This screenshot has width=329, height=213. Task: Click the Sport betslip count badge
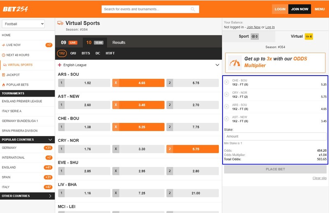[255, 36]
